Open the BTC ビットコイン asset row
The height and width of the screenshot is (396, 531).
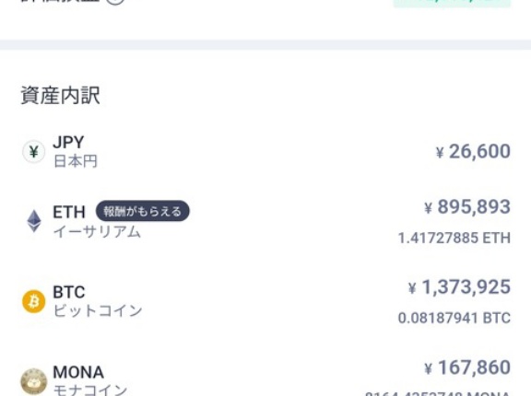[x=265, y=301]
